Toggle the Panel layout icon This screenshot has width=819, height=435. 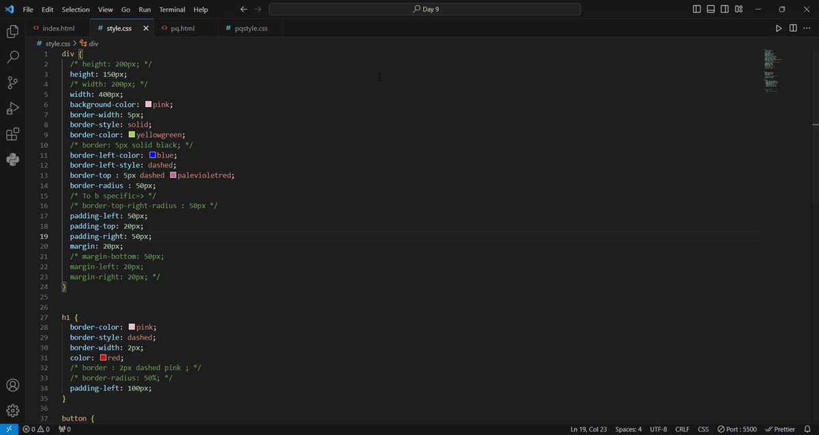coord(710,10)
